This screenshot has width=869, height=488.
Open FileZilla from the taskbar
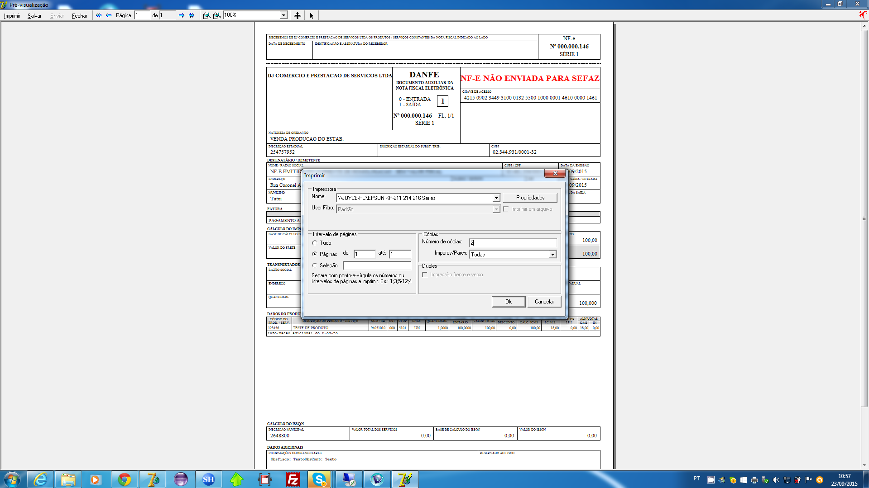click(x=293, y=479)
